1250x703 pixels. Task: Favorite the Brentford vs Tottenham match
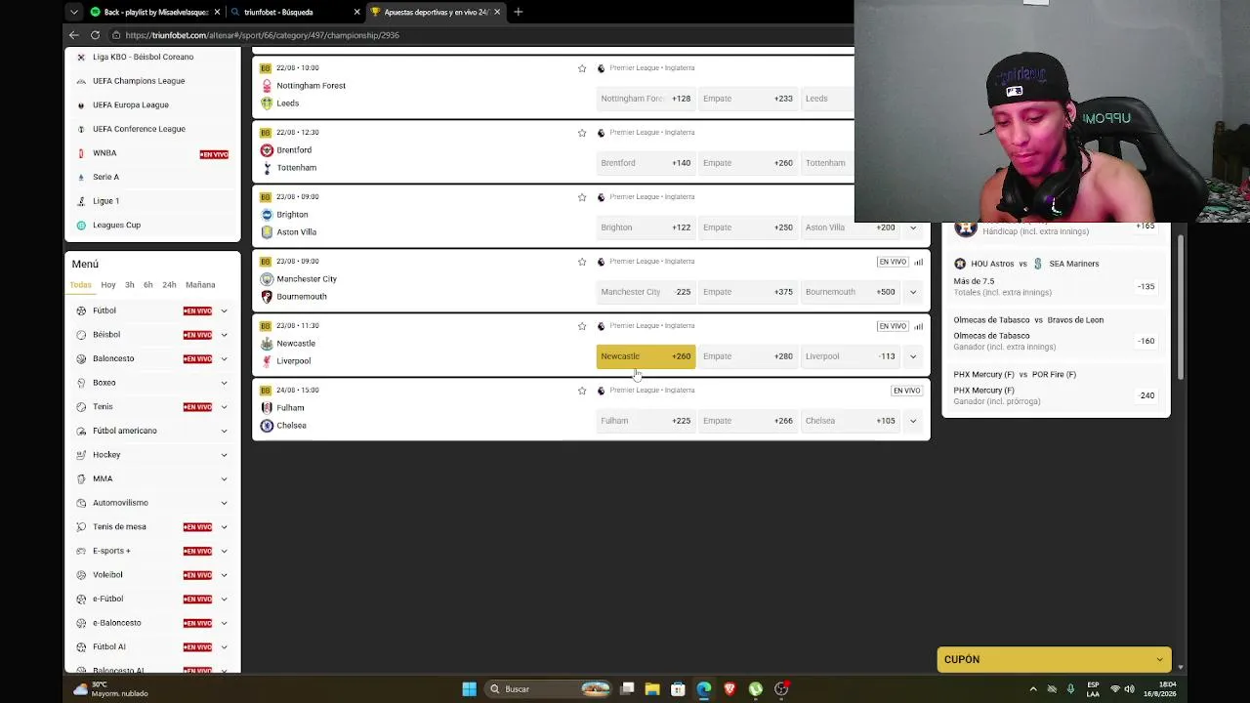pos(582,133)
